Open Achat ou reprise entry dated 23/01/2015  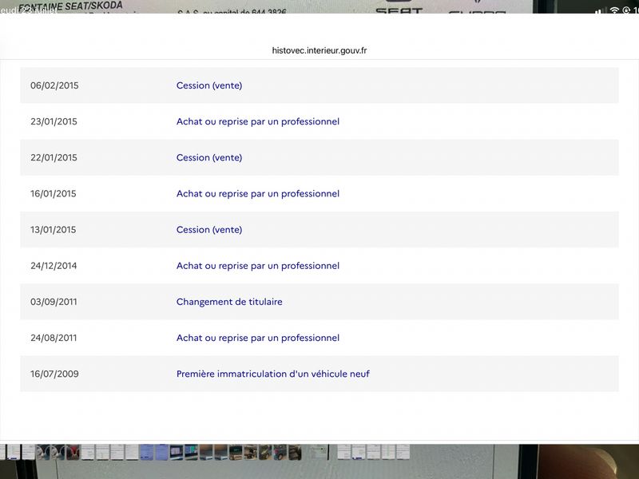coord(257,121)
